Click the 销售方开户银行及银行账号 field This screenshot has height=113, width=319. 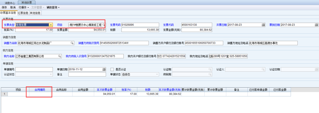coord(204,43)
